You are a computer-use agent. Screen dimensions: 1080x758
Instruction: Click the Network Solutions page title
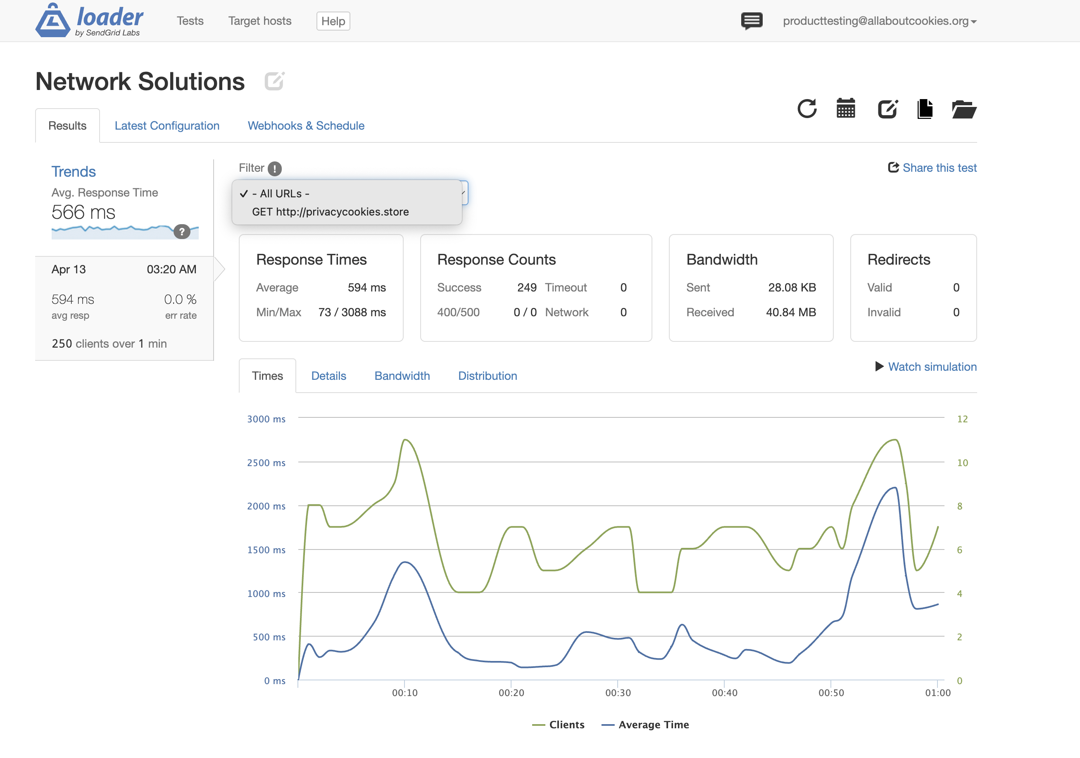[x=140, y=81]
